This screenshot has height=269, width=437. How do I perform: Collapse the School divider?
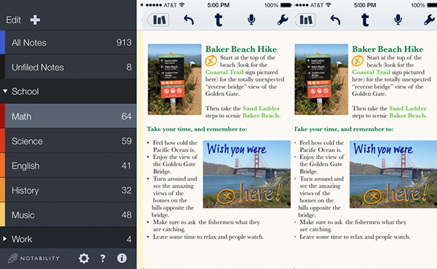click(x=68, y=92)
